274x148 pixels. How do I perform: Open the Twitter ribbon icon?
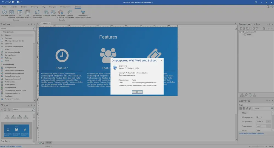click(x=53, y=12)
